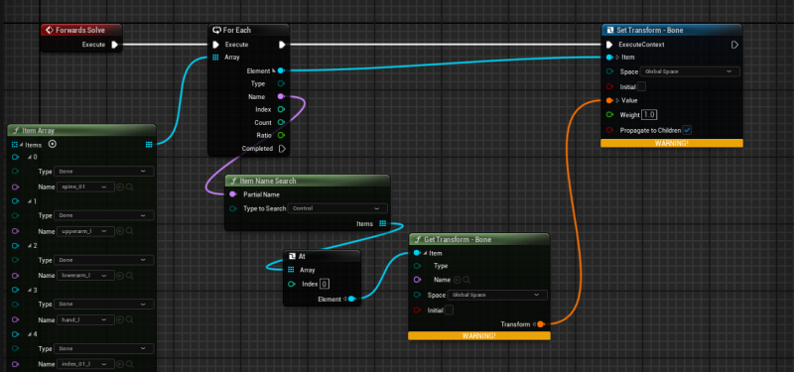The height and width of the screenshot is (372, 794).
Task: Toggle Initial checkbox on Set Transform - Bone
Action: [641, 86]
